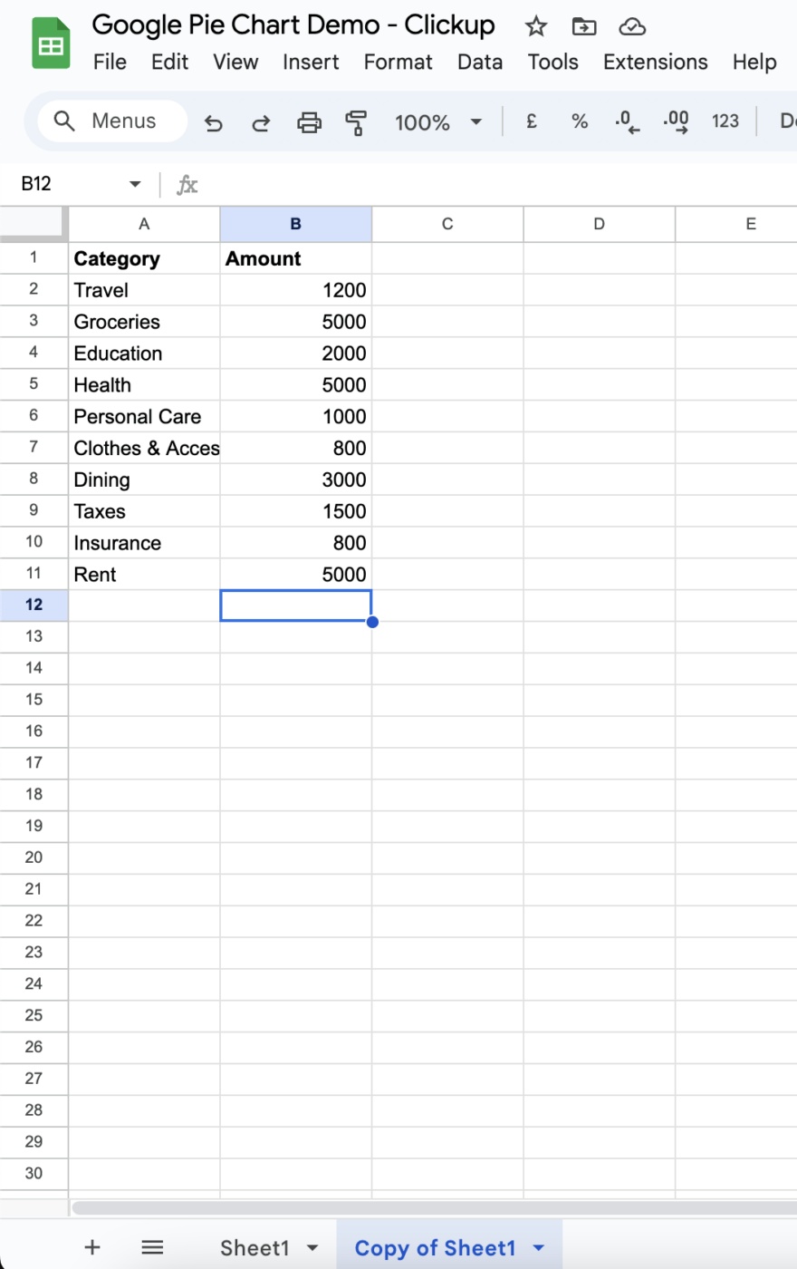Check the cloud document status icon
The width and height of the screenshot is (797, 1269).
632,26
